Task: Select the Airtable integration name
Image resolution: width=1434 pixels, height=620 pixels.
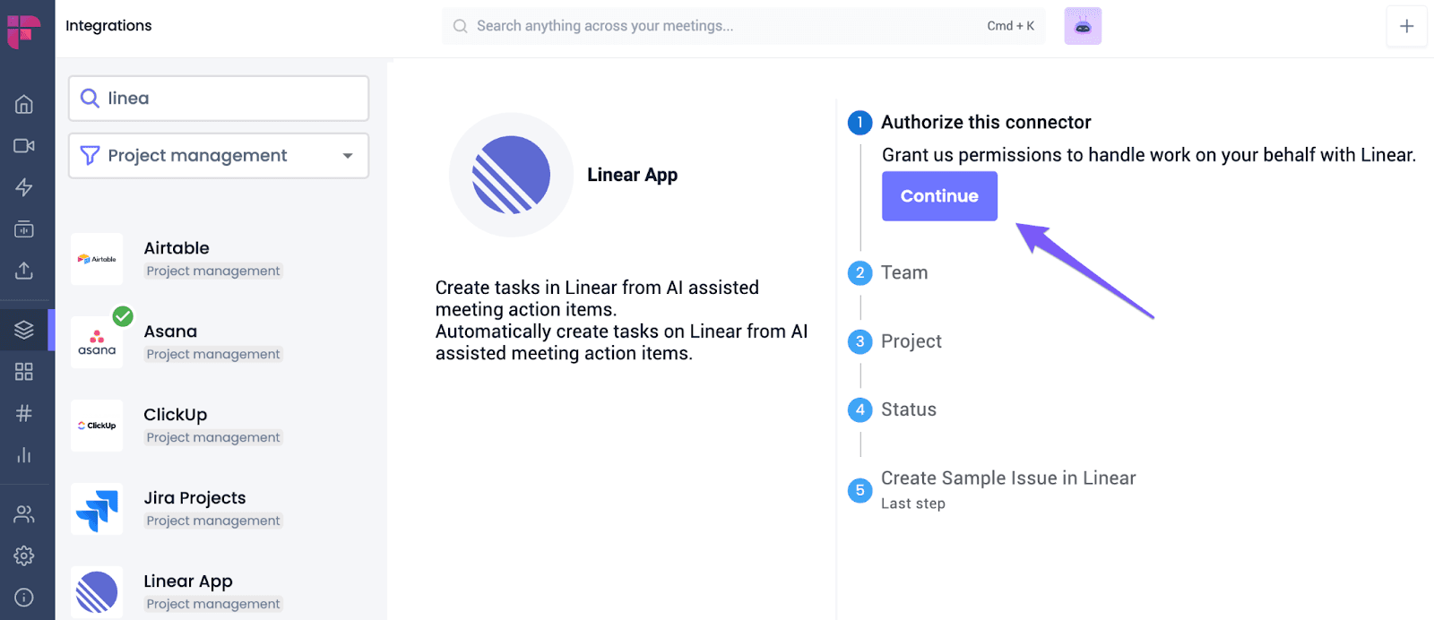Action: [x=177, y=248]
